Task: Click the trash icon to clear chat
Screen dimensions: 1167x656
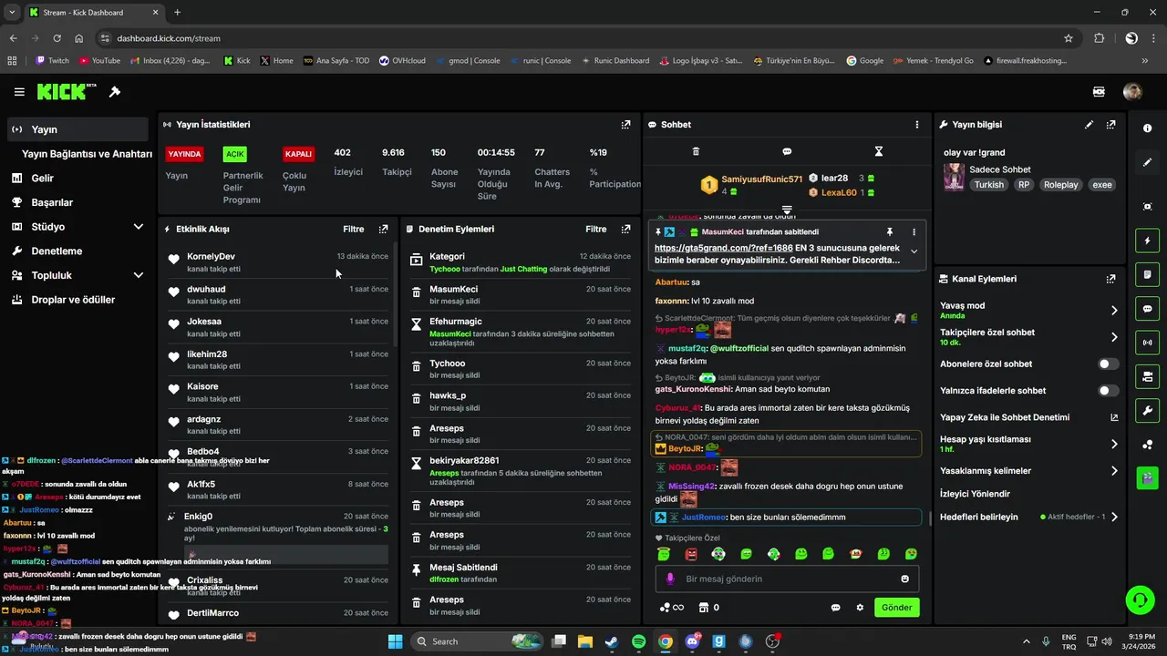Action: [696, 151]
